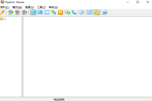The width and height of the screenshot is (152, 101).
Task: Click the delete connection toolbar icon
Action: (18, 12)
